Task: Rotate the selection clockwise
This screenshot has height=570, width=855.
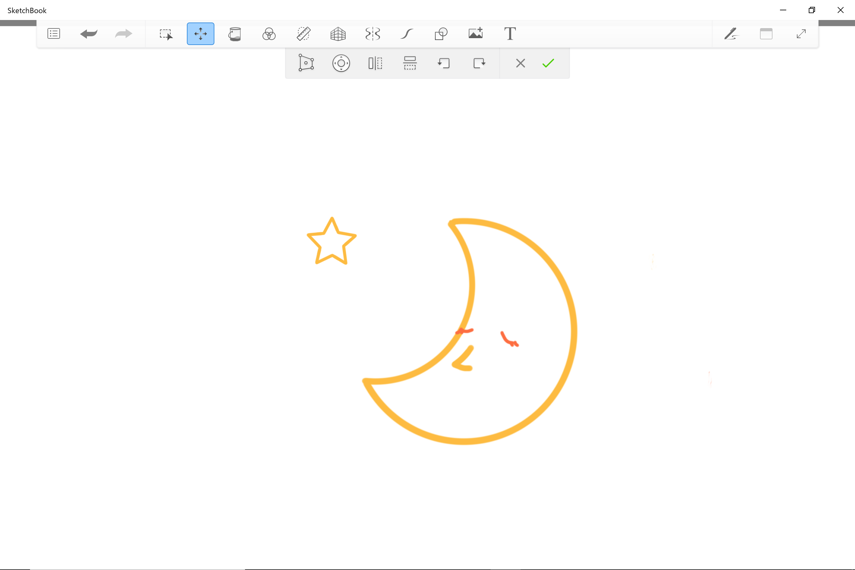Action: [x=479, y=63]
